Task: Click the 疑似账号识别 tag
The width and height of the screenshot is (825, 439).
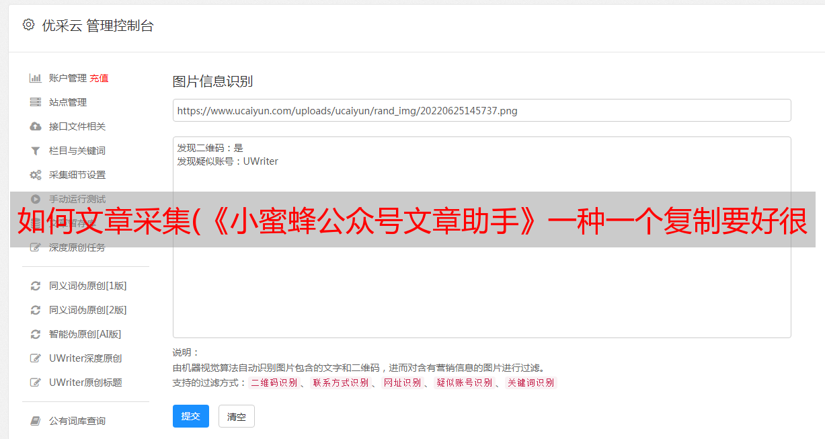Action: coord(464,383)
